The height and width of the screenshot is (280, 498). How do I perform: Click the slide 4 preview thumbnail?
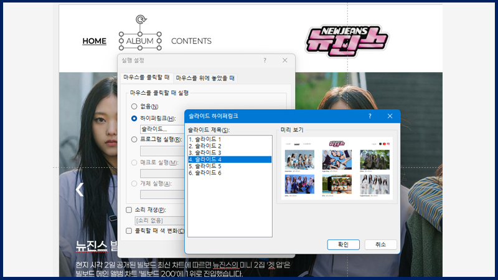337,168
